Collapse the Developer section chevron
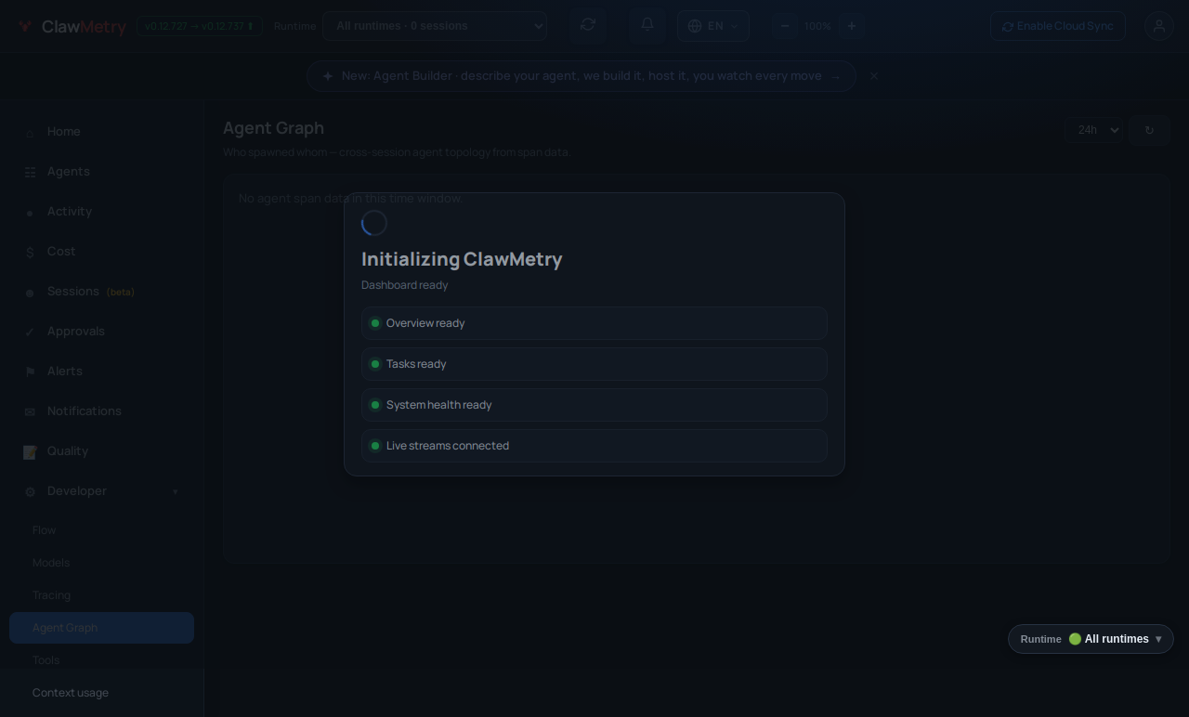Viewport: 1189px width, 717px height. (x=175, y=491)
